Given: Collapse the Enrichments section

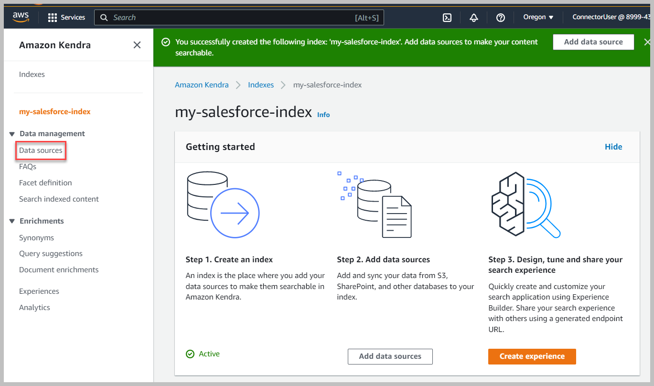Looking at the screenshot, I should tap(12, 221).
